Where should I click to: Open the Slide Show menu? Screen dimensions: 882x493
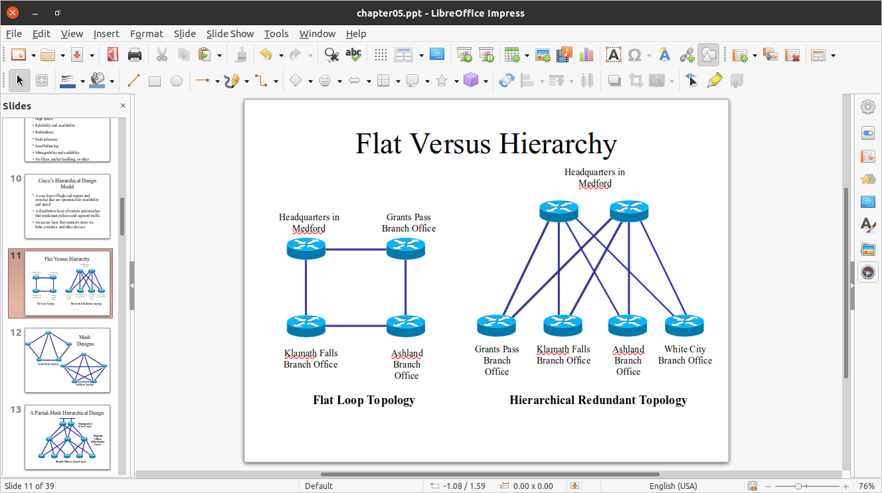[x=230, y=34]
